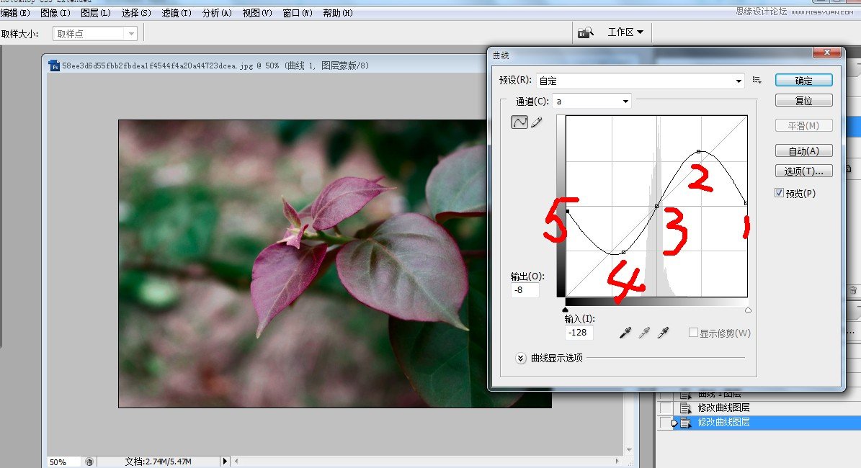This screenshot has width=861, height=468.
Task: Open the 分析(A) menu
Action: click(217, 13)
